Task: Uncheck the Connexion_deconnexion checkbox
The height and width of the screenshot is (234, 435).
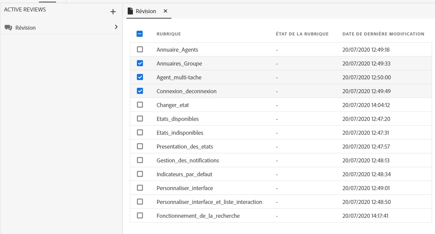Action: tap(140, 91)
